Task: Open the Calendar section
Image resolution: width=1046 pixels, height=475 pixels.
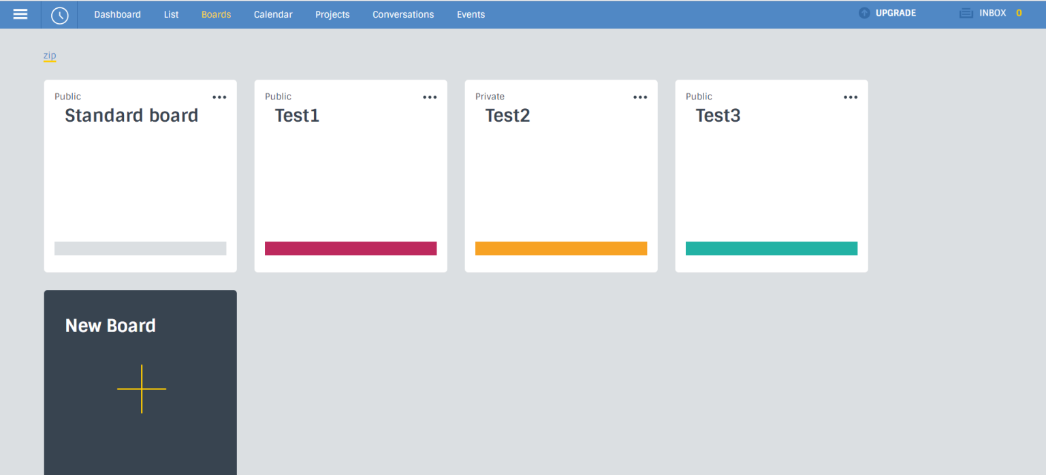Action: (272, 14)
